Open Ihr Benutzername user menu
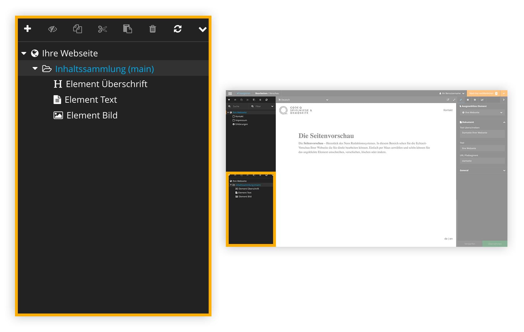524x332 pixels. (452, 93)
